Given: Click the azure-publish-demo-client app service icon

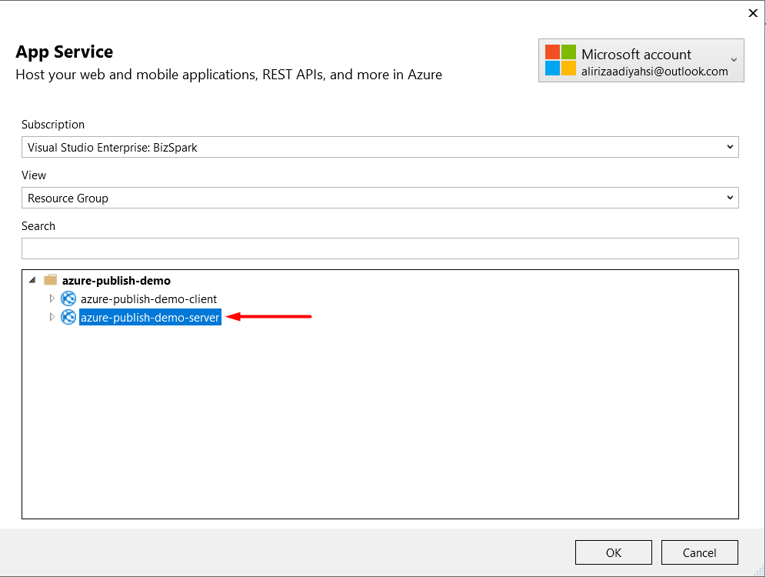Looking at the screenshot, I should click(x=68, y=299).
